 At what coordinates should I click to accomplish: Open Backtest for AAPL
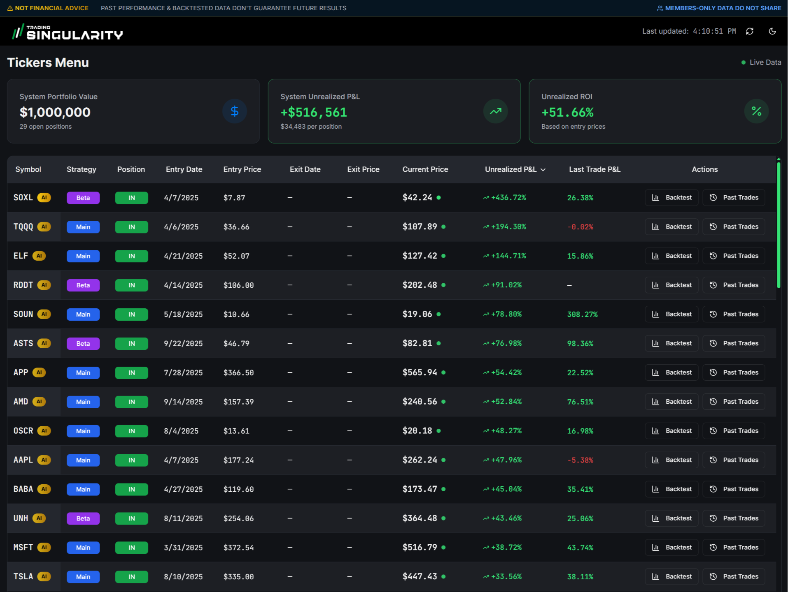671,460
